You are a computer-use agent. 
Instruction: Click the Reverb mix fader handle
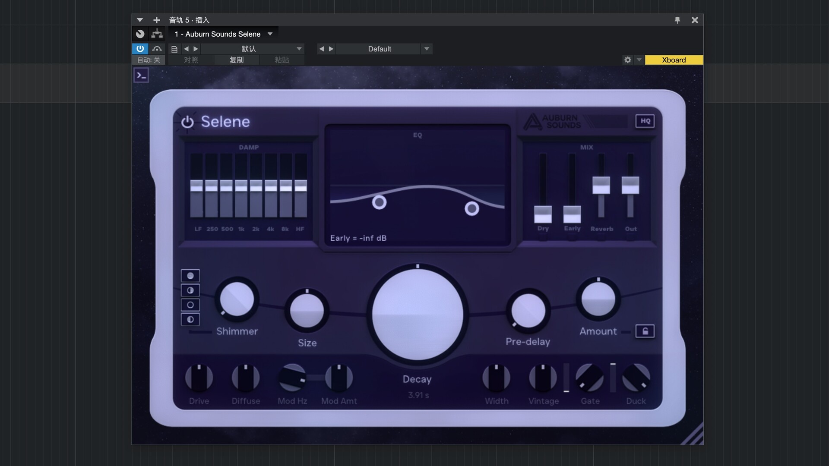[x=601, y=185]
